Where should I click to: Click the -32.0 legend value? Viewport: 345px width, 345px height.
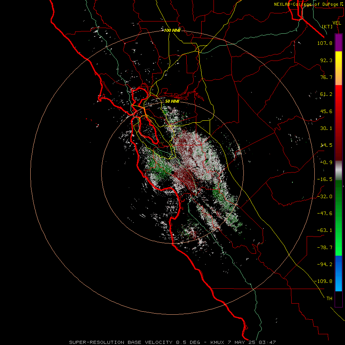point(325,197)
